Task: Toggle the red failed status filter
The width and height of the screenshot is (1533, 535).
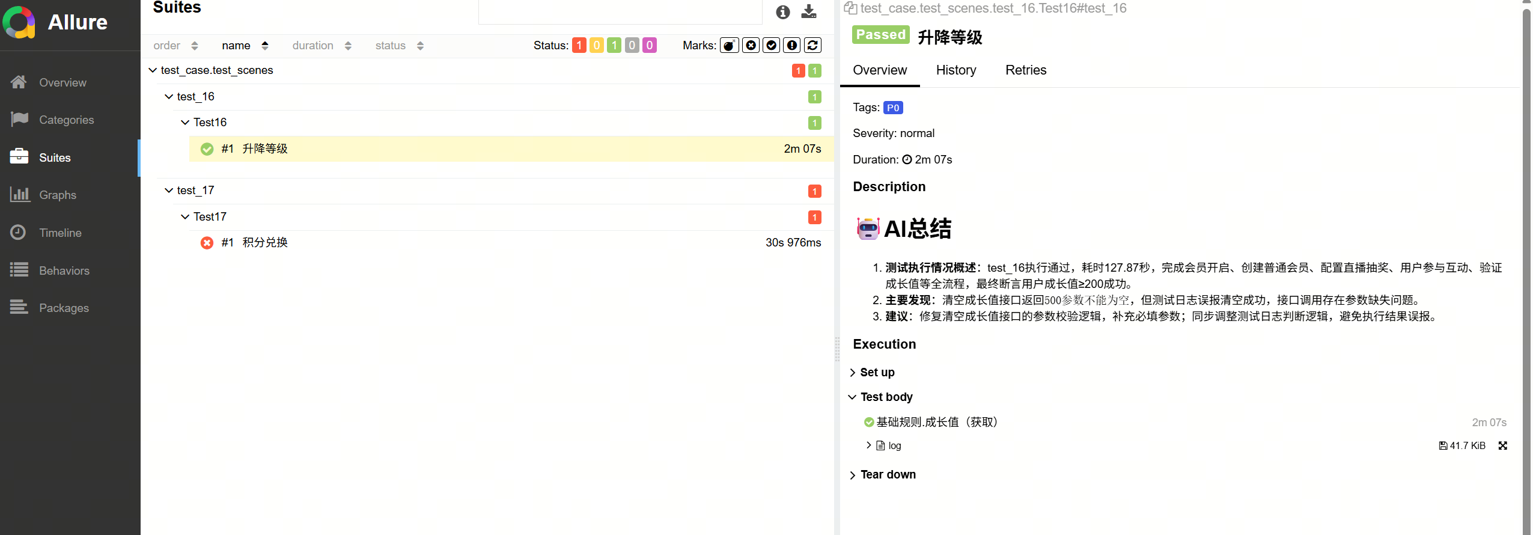Action: coord(579,46)
